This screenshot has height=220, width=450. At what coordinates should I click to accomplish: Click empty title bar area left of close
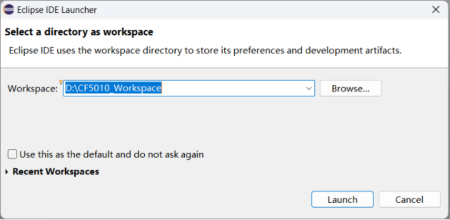point(286,10)
